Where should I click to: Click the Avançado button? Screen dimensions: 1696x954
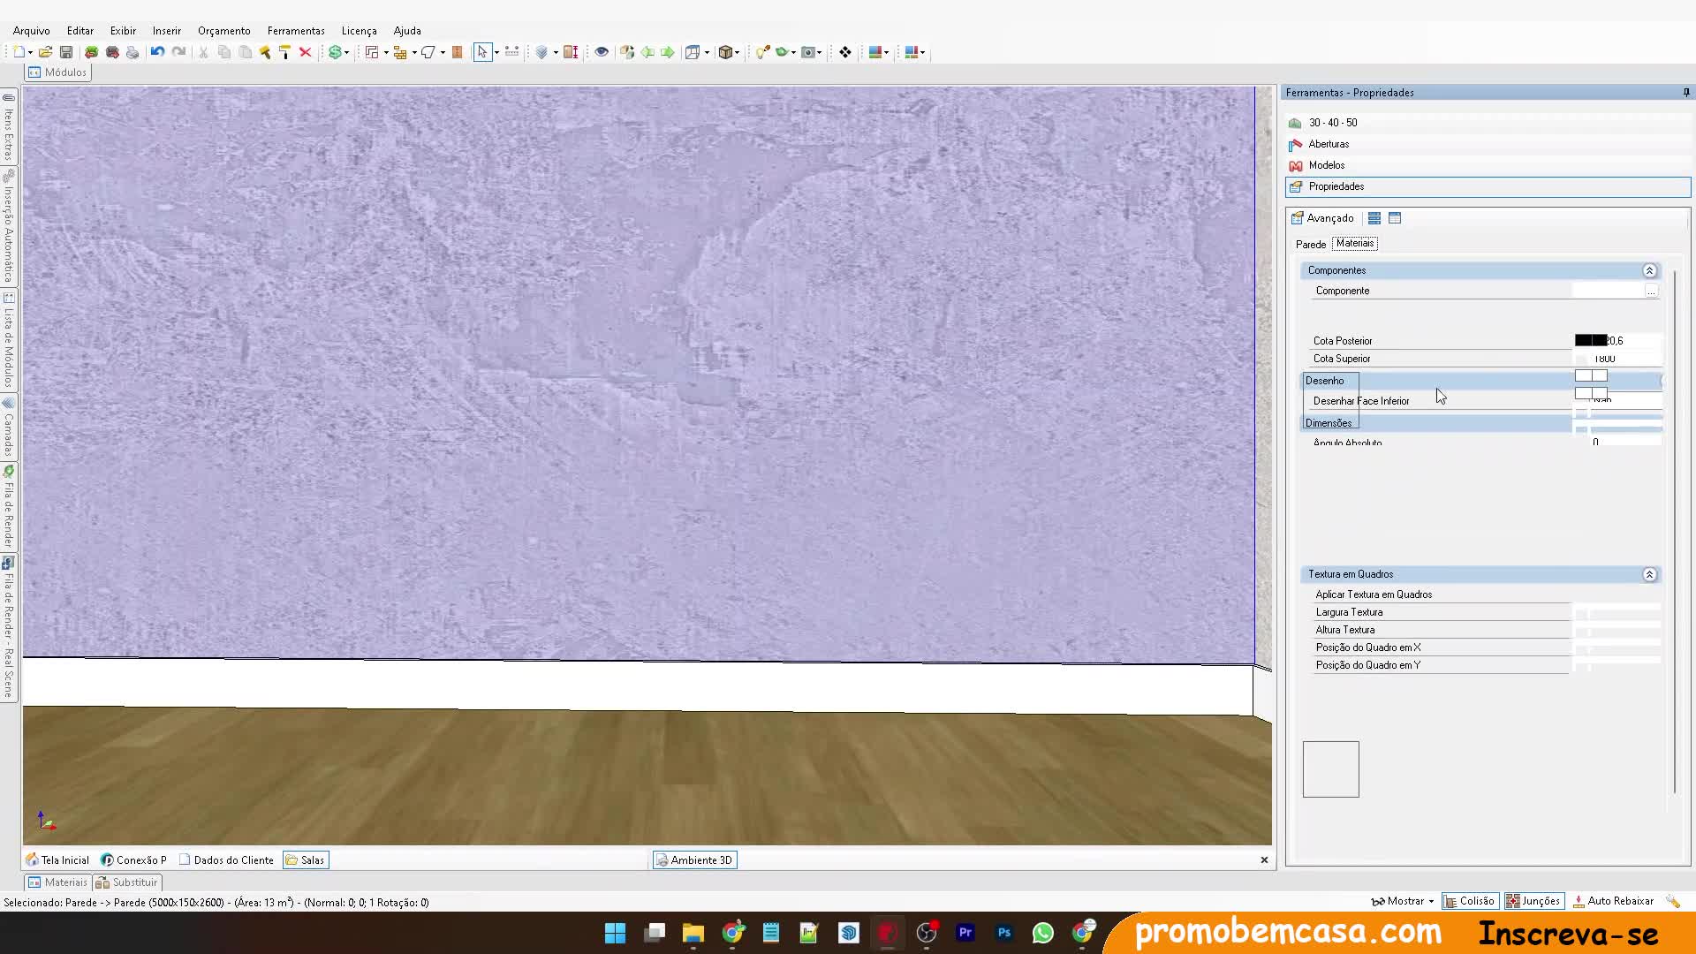pos(1322,218)
